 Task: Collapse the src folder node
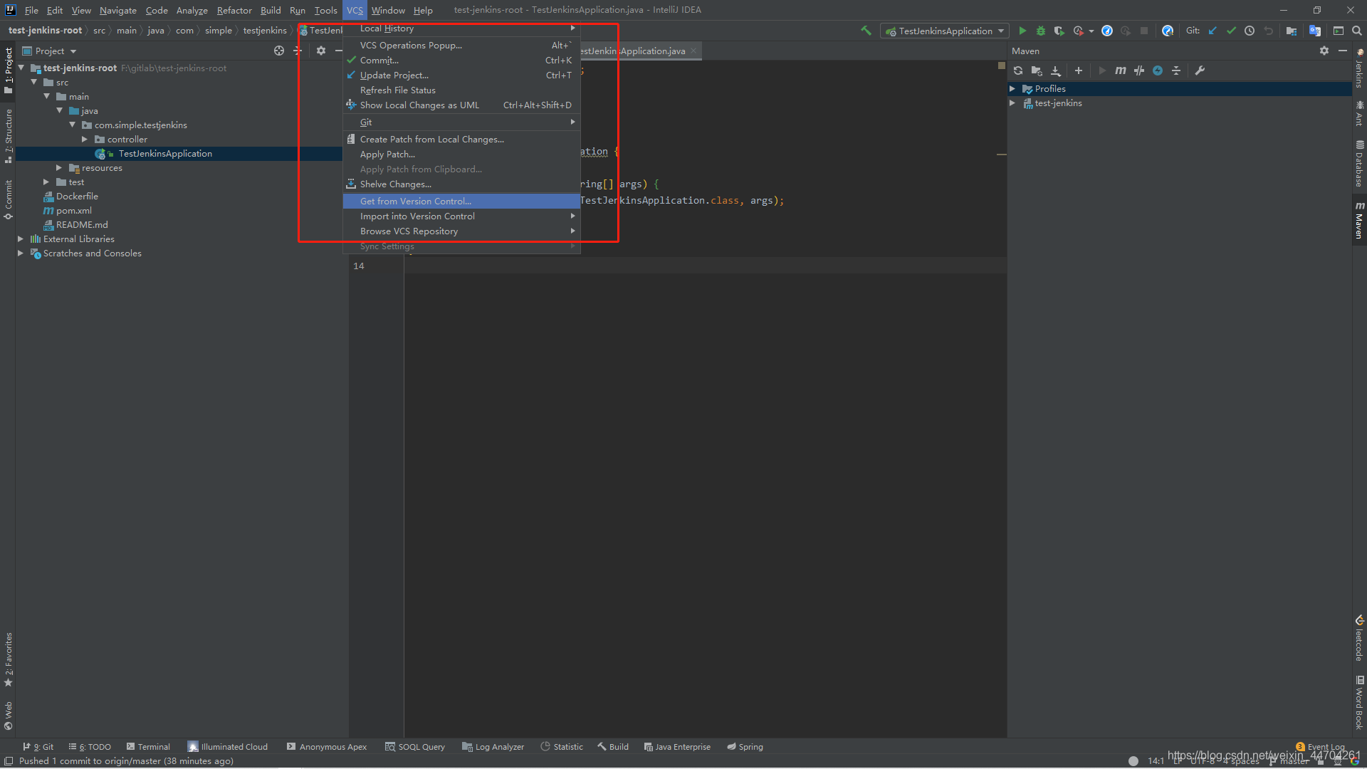pyautogui.click(x=33, y=82)
